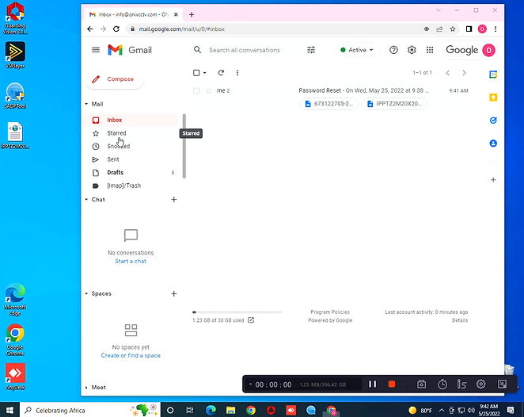Open the Drafts folder
The image size is (524, 417).
click(131, 172)
